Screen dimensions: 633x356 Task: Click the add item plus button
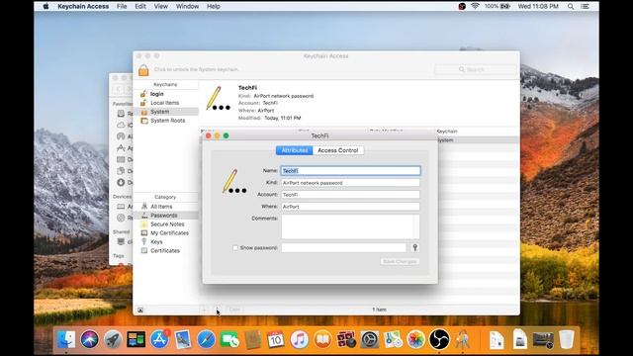tap(205, 310)
